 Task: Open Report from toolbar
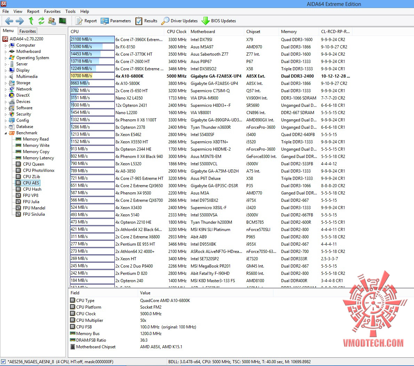(86, 21)
